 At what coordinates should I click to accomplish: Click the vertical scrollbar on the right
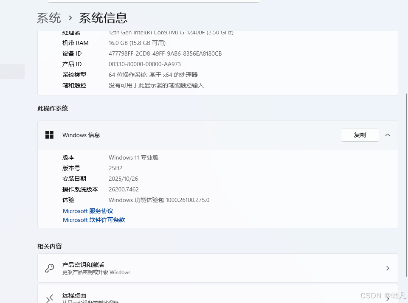(406, 185)
